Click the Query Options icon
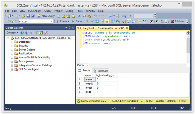Screen dimensions: 195x114 point(102,21)
